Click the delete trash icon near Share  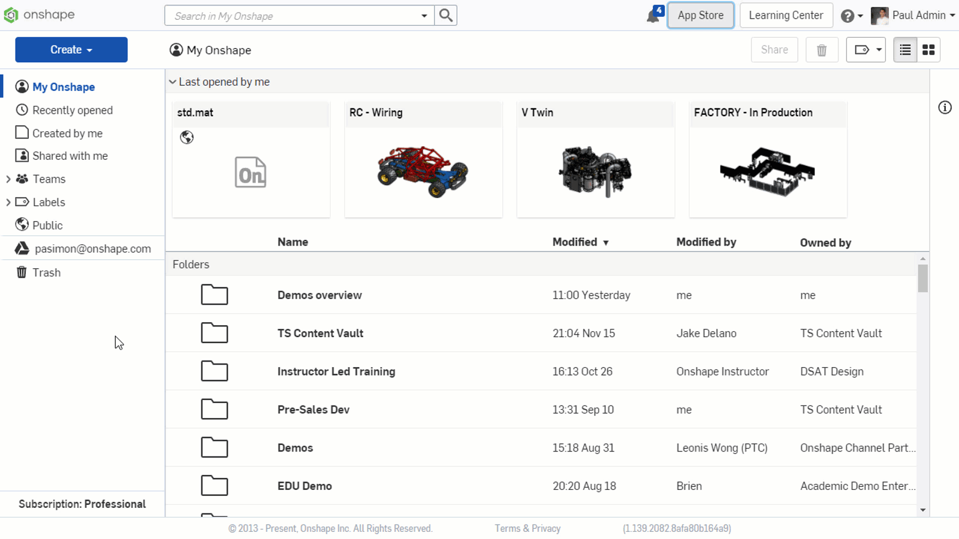[x=822, y=50]
